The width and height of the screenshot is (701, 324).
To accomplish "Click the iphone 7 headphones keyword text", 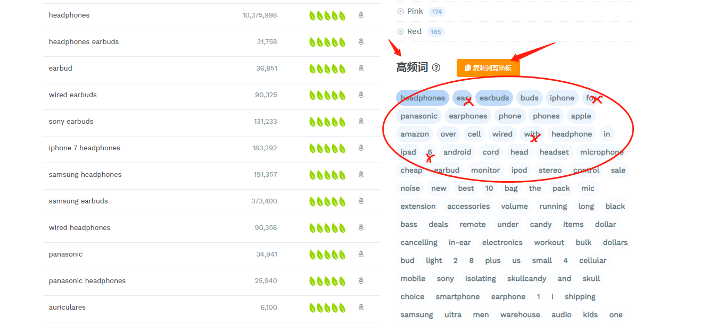I will click(x=85, y=148).
